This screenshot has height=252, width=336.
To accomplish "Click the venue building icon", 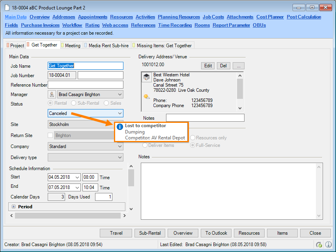I will [x=146, y=77].
